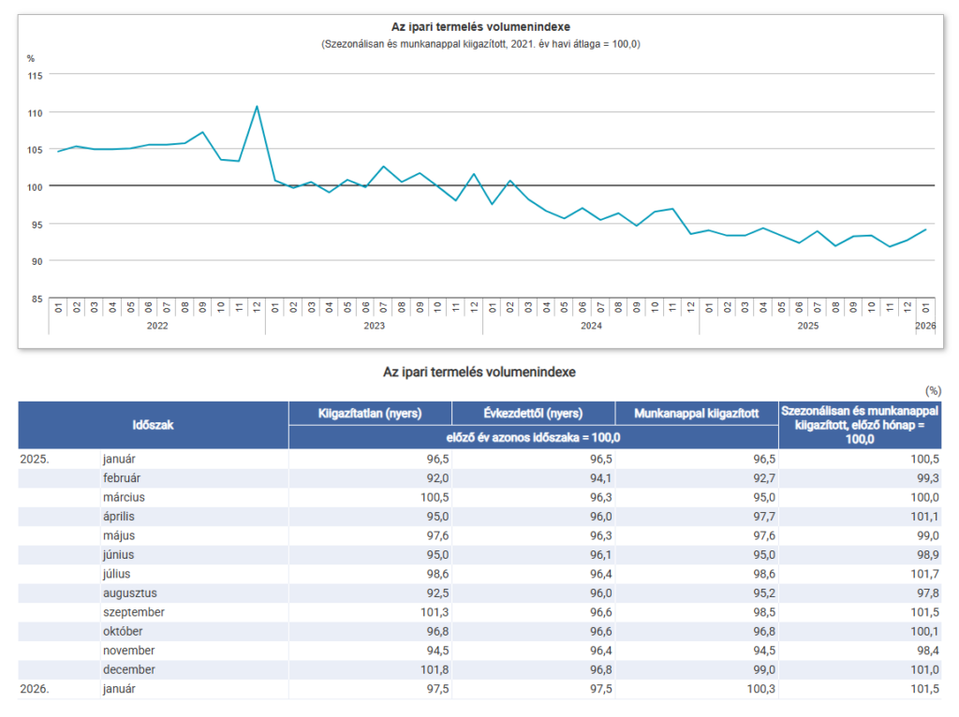The width and height of the screenshot is (959, 717).
Task: Click the chart subtitle about seasonal adjustment
Action: click(x=479, y=44)
